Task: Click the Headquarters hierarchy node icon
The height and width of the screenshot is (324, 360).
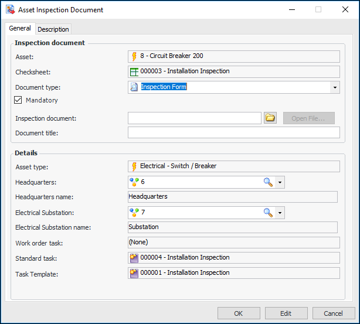Action: [134, 182]
